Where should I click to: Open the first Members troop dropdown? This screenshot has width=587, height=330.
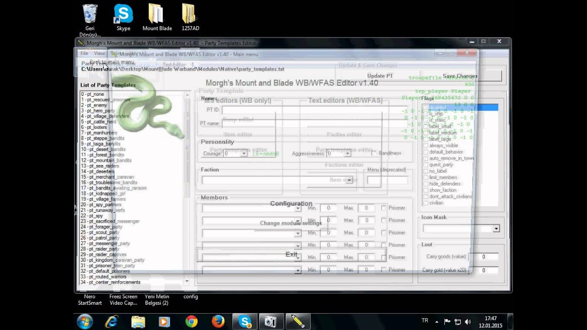tap(298, 208)
